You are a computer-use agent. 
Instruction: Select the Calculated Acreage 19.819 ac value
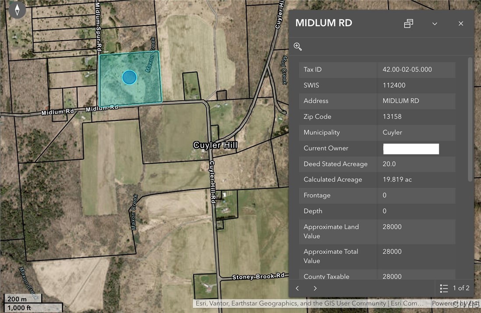click(x=397, y=179)
